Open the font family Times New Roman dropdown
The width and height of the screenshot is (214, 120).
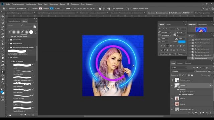(167, 29)
